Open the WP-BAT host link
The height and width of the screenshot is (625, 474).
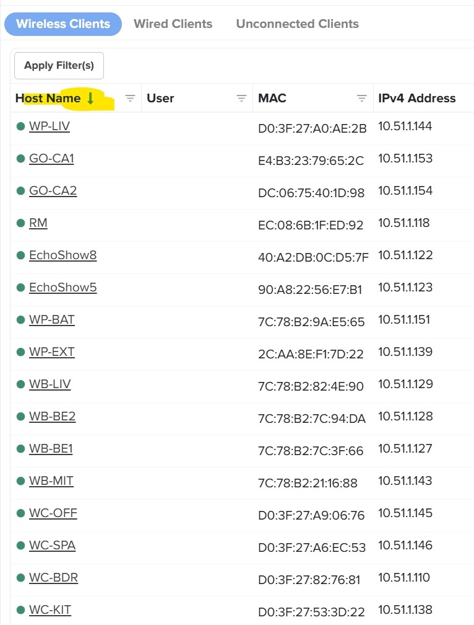tap(51, 320)
